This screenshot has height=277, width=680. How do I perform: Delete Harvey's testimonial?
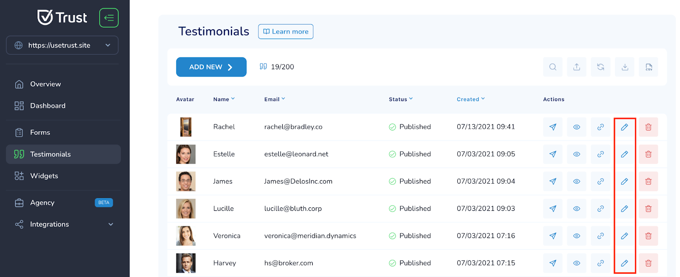[649, 263]
